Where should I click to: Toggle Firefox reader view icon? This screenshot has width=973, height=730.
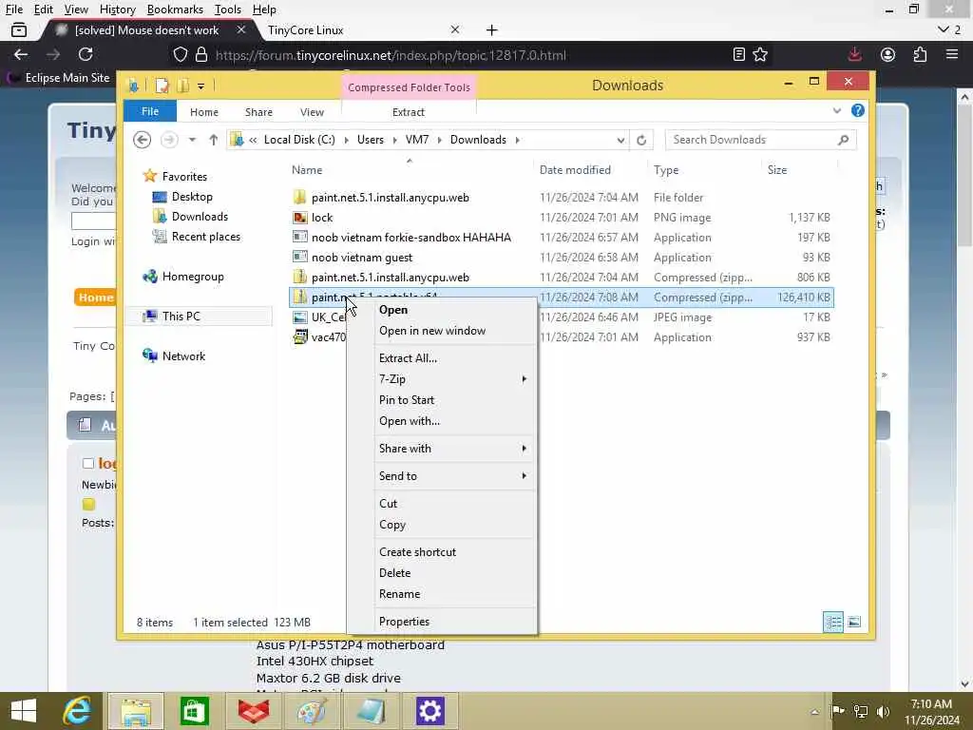(x=738, y=54)
